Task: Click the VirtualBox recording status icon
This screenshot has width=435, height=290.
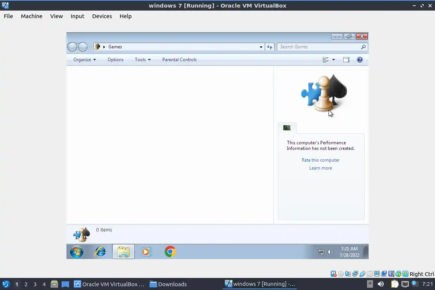Action: [x=384, y=274]
